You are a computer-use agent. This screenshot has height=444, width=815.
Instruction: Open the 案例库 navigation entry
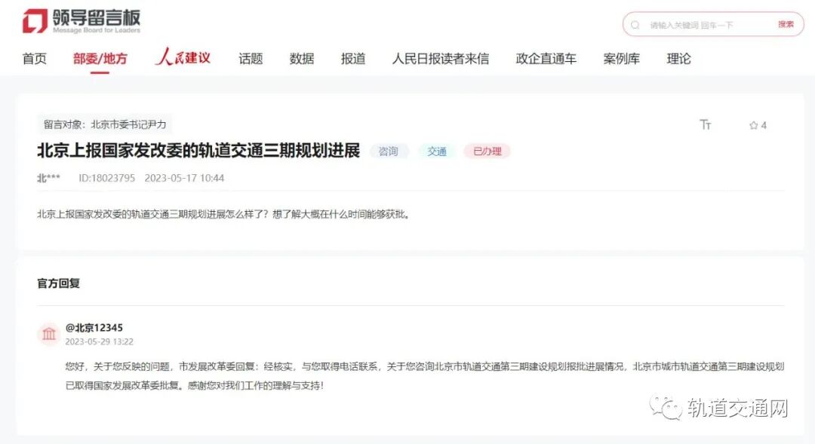[621, 58]
